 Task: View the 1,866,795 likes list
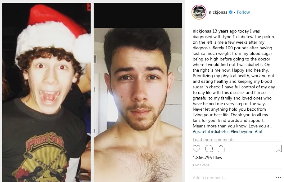(207, 158)
